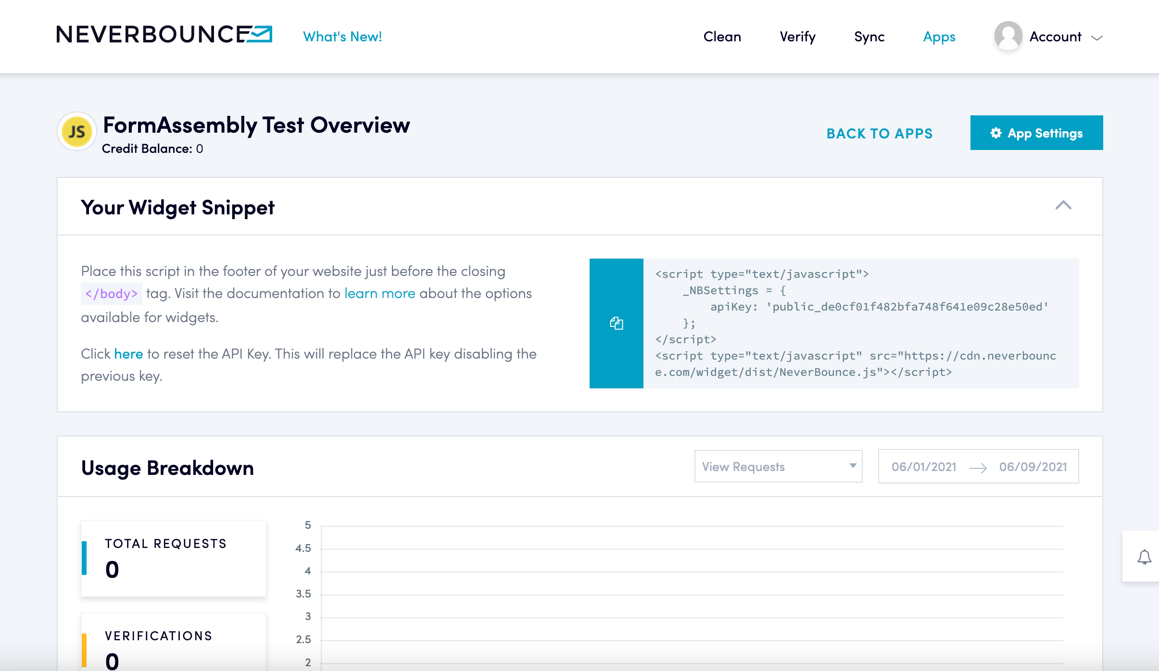This screenshot has height=671, width=1159.
Task: Click the widget snippet code block
Action: click(x=861, y=323)
